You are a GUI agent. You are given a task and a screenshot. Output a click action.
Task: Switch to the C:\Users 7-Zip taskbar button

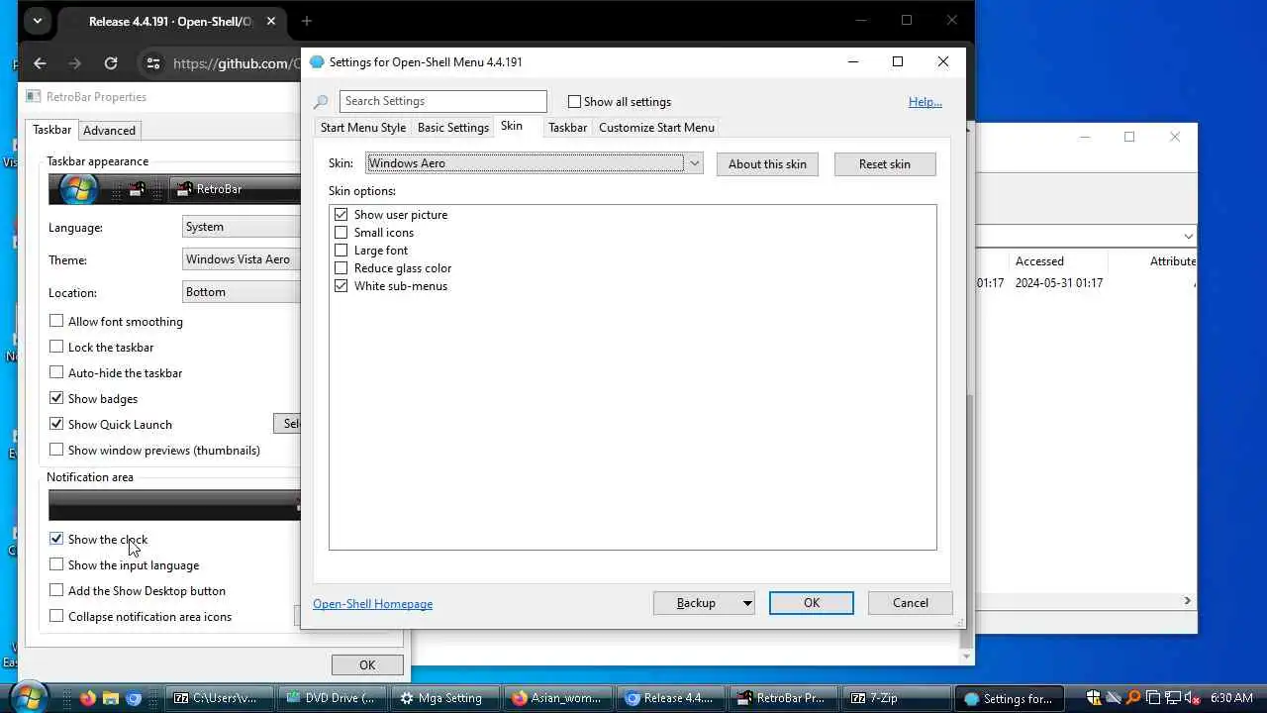(x=218, y=698)
